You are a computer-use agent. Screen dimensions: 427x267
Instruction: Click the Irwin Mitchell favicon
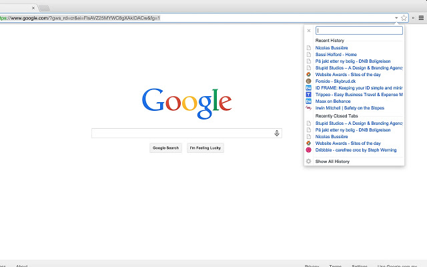(308, 108)
